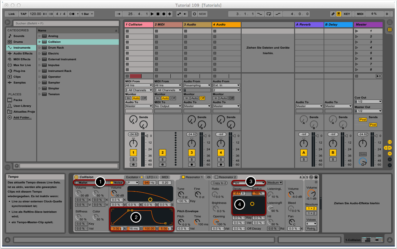This screenshot has height=249, width=397.
Task: Toggle the computer MIDI keyboard icon
Action: click(x=339, y=14)
